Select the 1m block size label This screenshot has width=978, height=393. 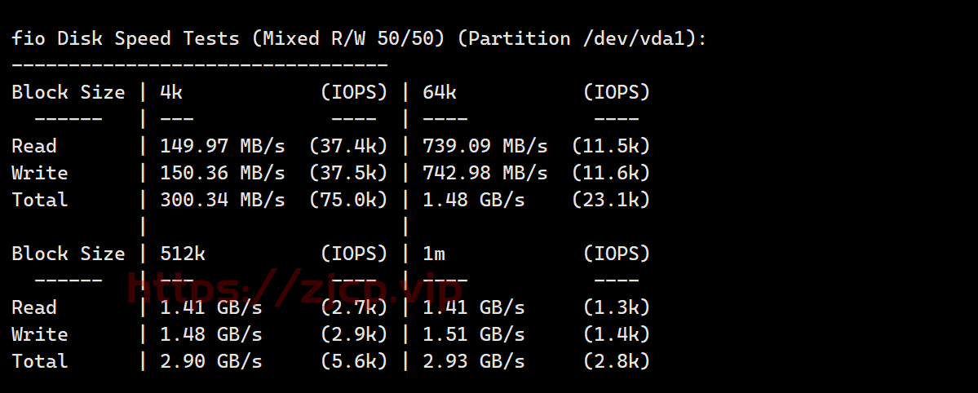[434, 255]
